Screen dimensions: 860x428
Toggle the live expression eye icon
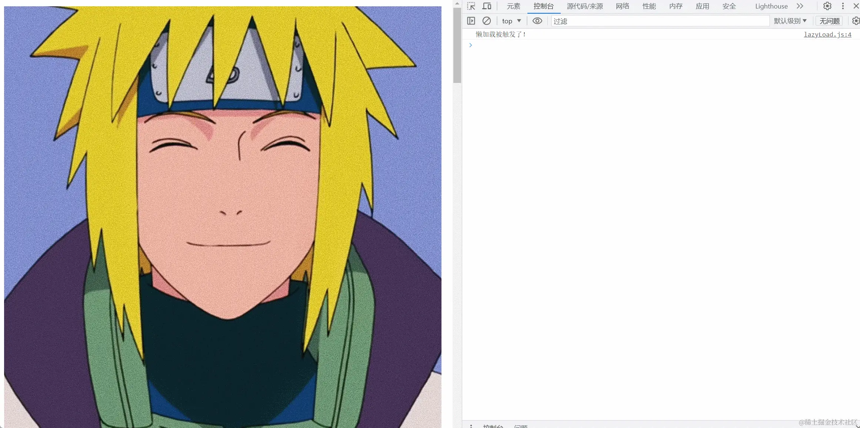coord(537,21)
